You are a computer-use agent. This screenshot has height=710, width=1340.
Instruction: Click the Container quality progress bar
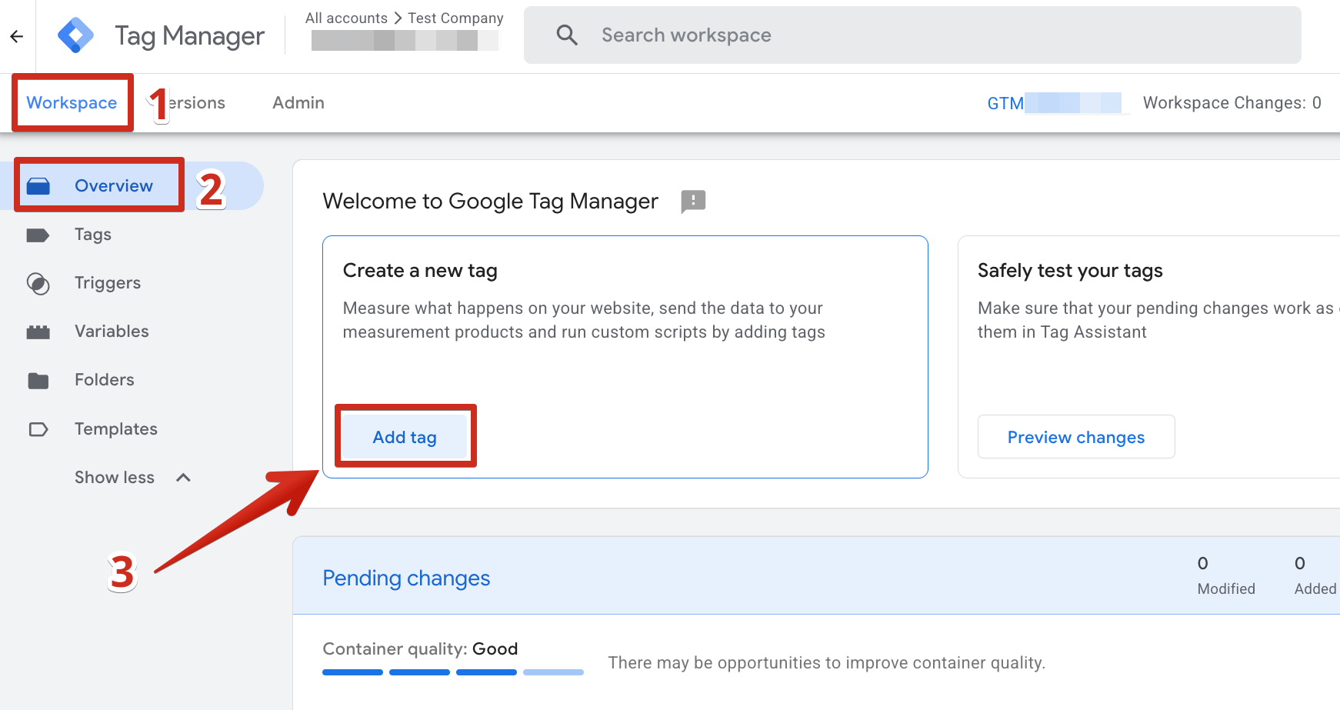pos(453,672)
